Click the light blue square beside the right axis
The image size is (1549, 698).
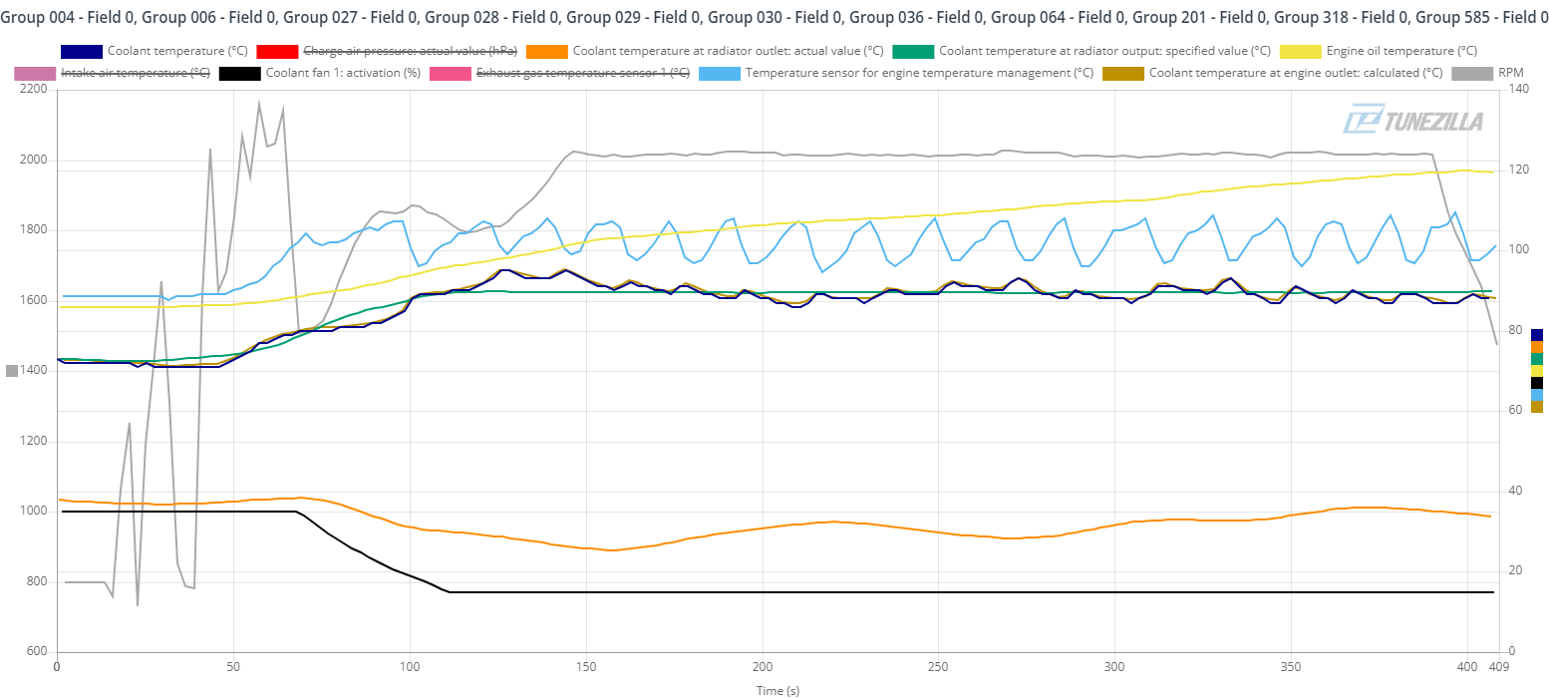[x=1536, y=395]
